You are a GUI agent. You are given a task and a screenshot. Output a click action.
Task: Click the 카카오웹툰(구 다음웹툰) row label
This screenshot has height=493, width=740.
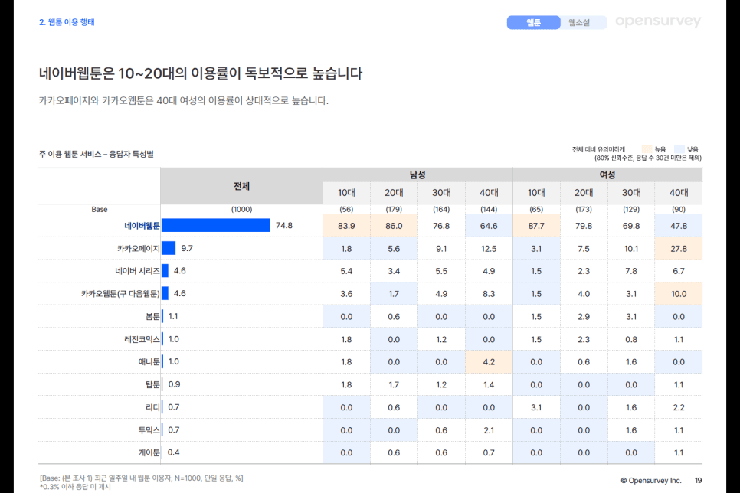click(x=120, y=293)
